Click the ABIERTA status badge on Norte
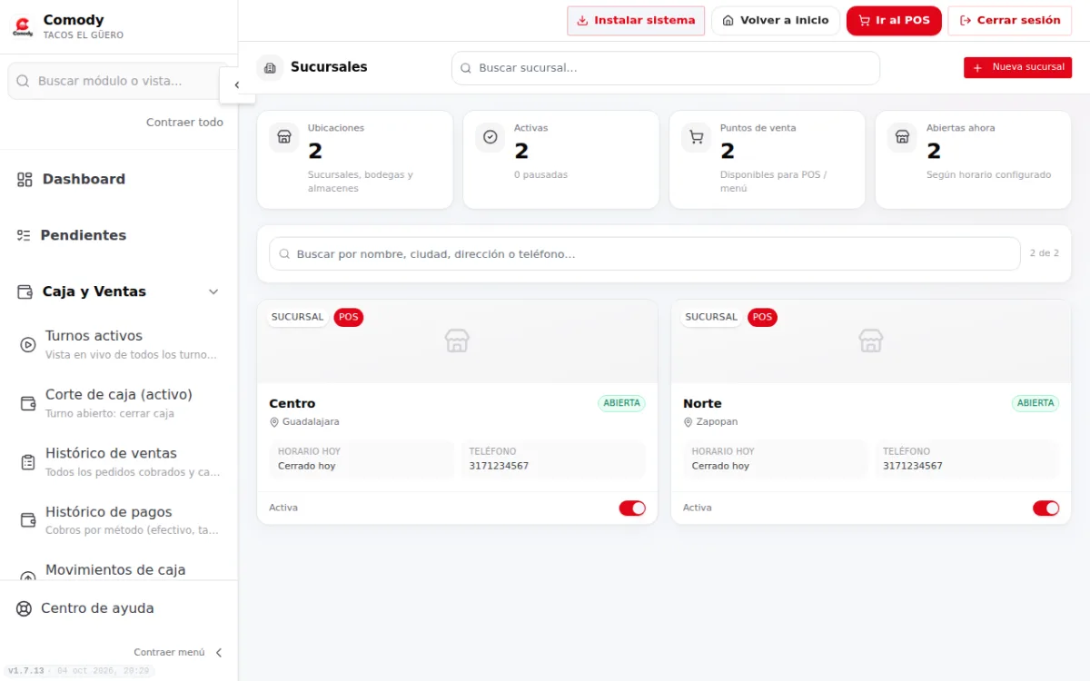Viewport: 1090px width, 681px height. coord(1035,403)
